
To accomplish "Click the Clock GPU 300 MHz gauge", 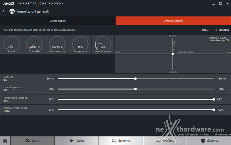I will pyautogui.click(x=34, y=44).
